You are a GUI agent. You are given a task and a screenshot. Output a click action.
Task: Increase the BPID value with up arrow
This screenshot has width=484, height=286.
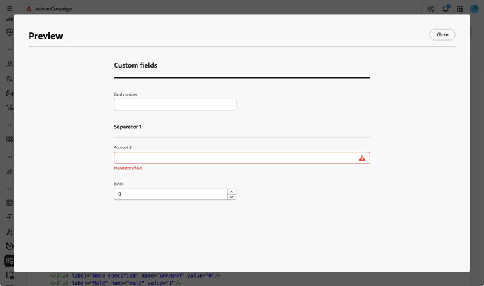pos(232,191)
